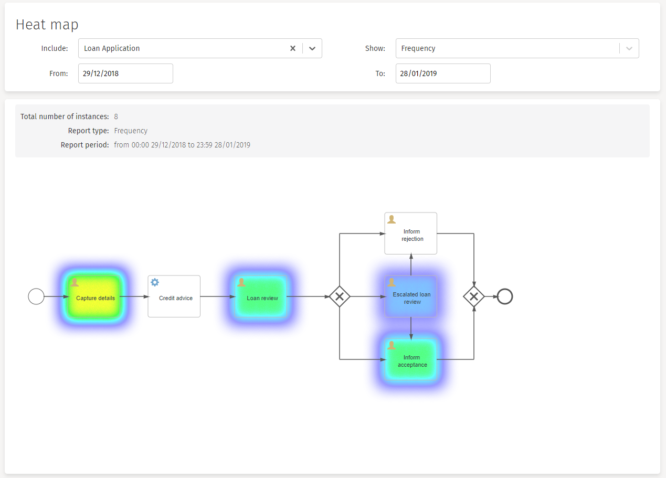Click the user icon on Inform rejection
Screen dimensions: 666x478
[x=392, y=219]
